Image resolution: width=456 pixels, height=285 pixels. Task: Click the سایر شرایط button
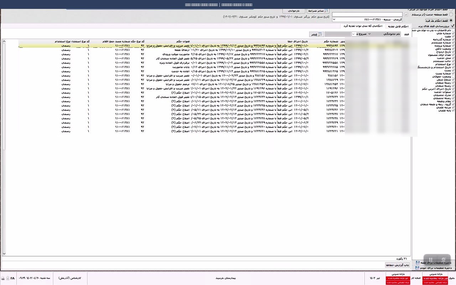[318, 11]
